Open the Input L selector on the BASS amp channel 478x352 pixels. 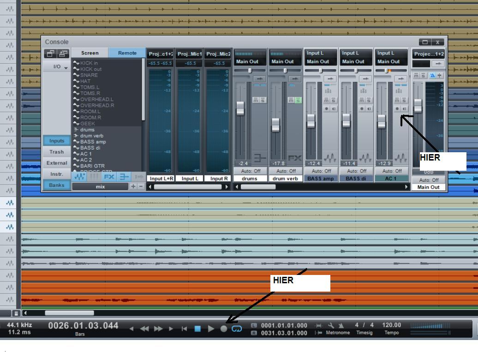click(321, 53)
